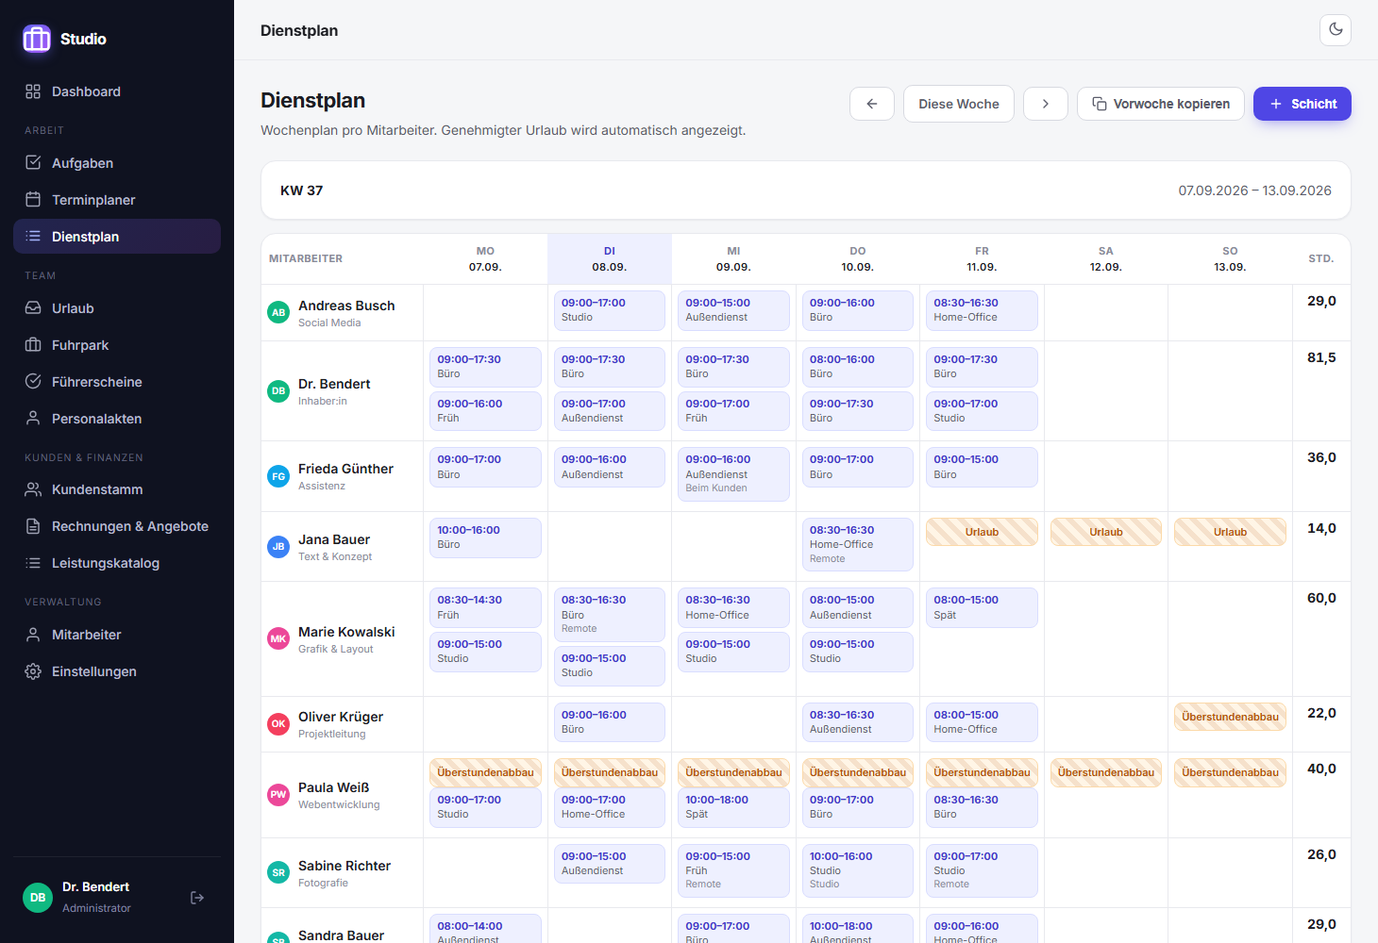This screenshot has width=1378, height=943.
Task: Open the Urlaub page
Action: point(117,308)
